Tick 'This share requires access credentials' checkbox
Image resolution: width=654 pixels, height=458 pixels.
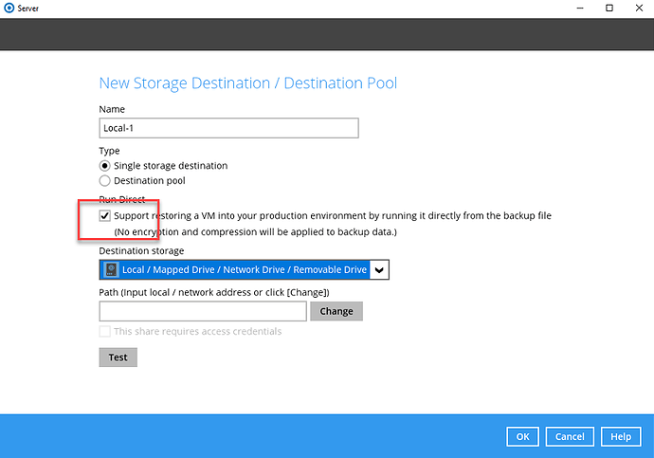tap(105, 332)
